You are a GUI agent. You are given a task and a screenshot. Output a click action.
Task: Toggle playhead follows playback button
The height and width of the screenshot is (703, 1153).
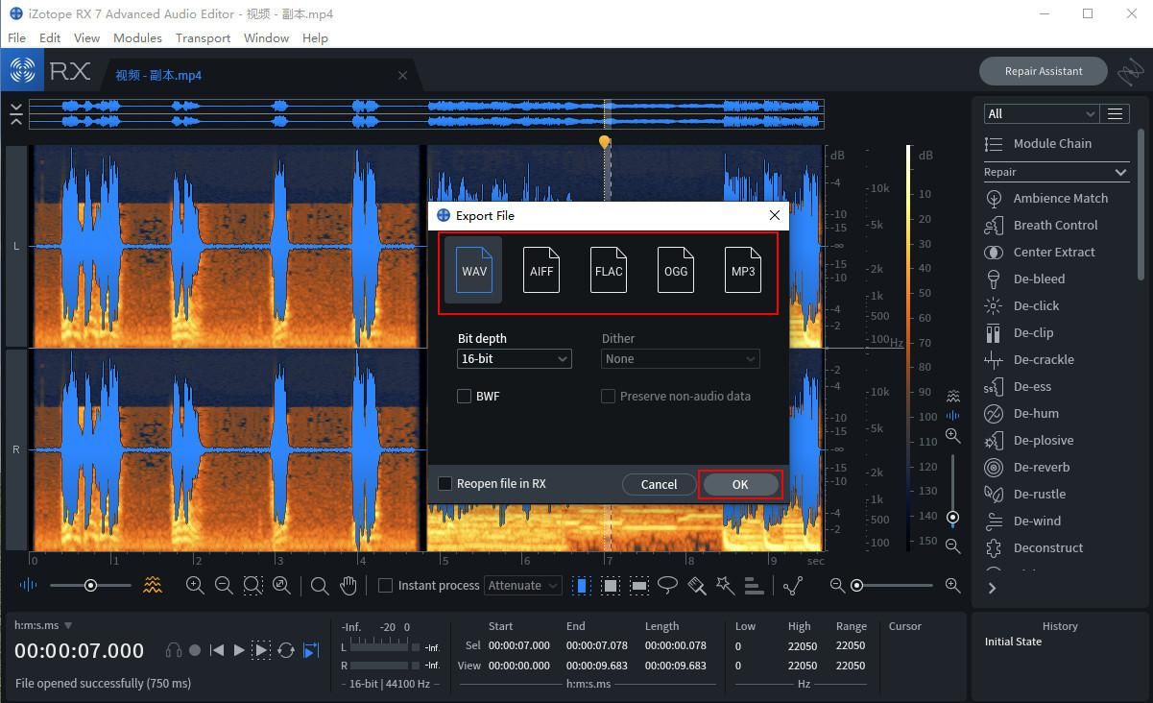tap(311, 650)
